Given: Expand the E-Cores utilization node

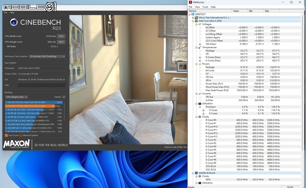Looking at the screenshot, I should click(203, 114).
